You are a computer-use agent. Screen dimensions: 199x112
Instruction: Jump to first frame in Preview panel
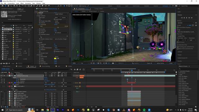(x=182, y=18)
